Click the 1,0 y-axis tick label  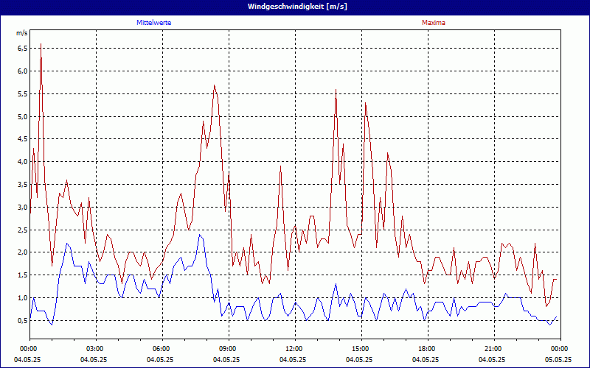(x=22, y=297)
